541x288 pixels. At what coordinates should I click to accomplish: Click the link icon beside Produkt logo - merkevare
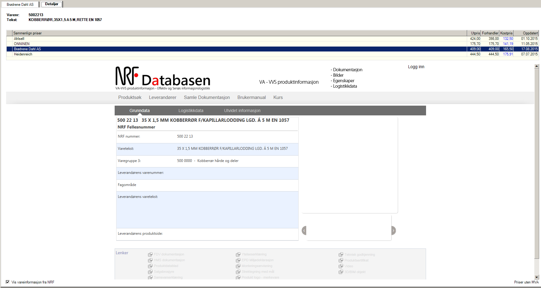(238, 278)
